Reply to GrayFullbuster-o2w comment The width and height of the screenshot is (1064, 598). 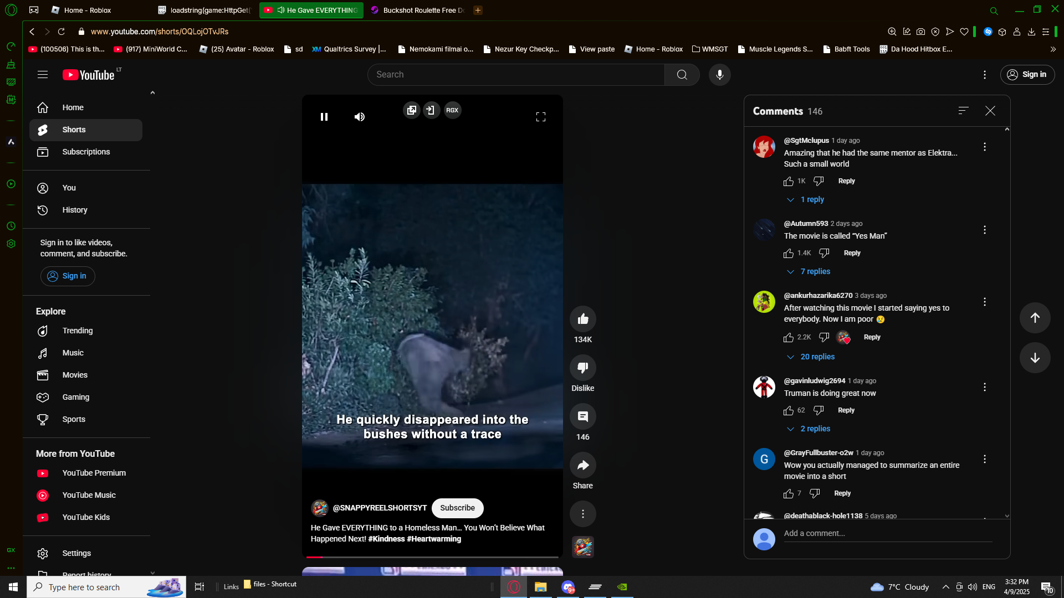[x=842, y=493]
